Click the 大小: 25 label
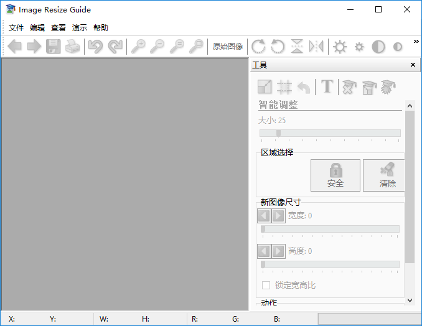Image resolution: width=422 pixels, height=326 pixels. [272, 120]
